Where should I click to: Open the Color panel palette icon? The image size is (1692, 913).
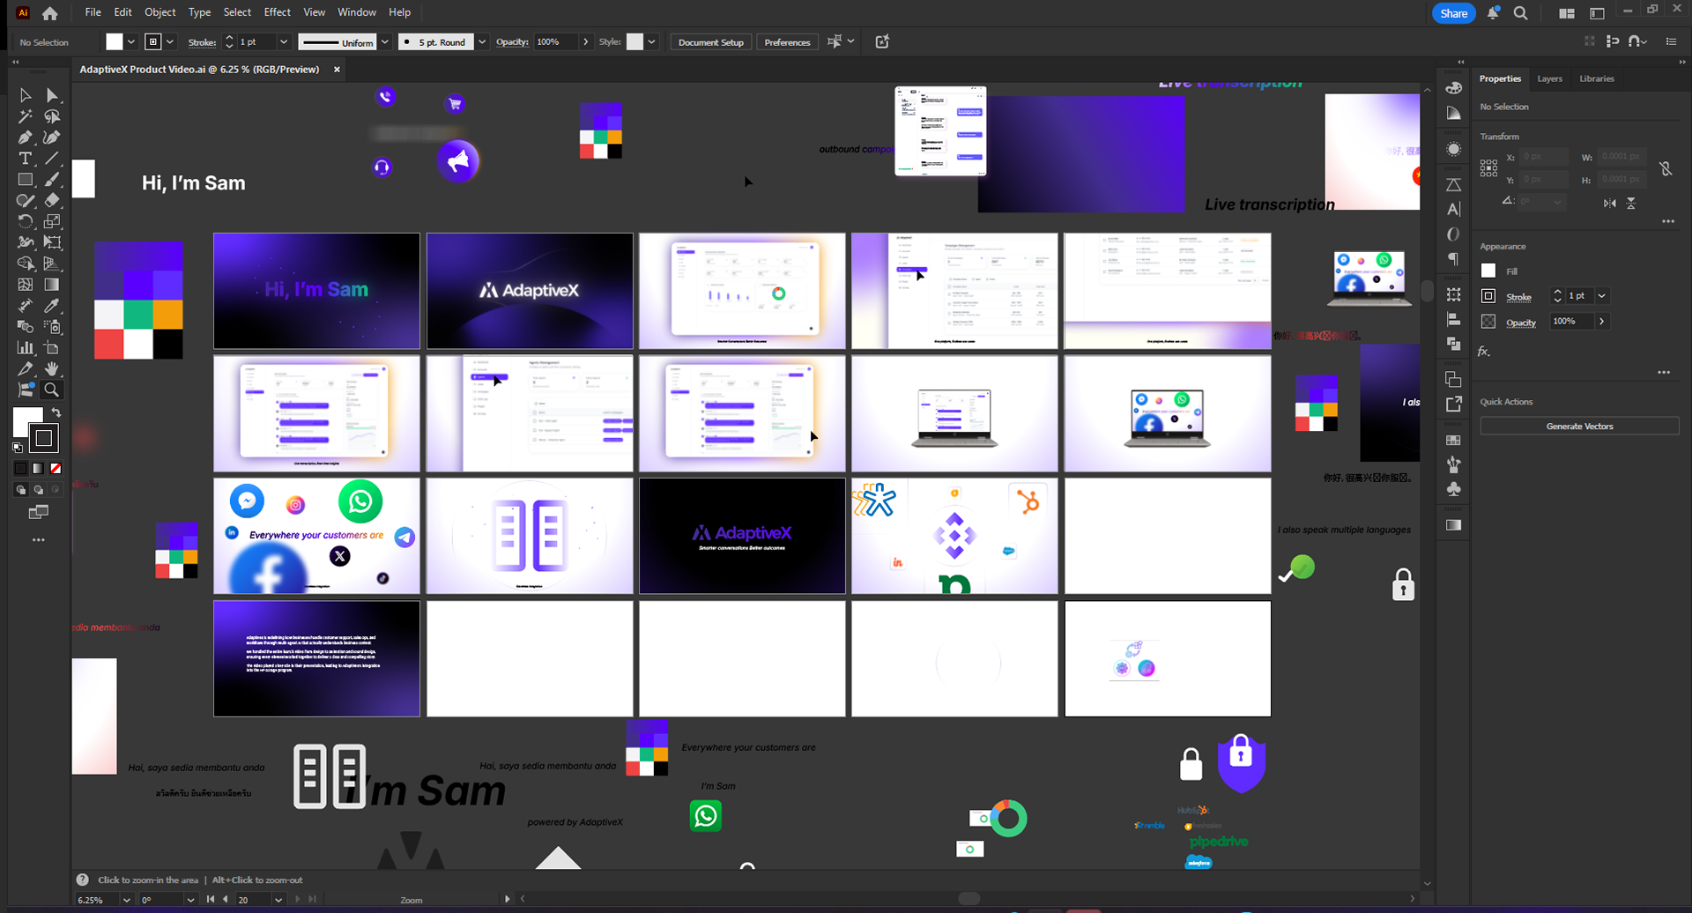pyautogui.click(x=1454, y=88)
